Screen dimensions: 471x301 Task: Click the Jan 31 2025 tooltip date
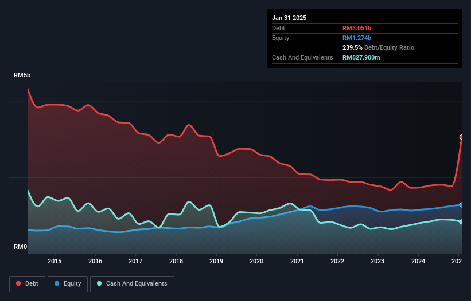point(289,18)
